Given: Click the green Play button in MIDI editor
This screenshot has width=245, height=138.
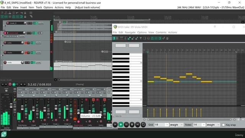Looking at the screenshot, I should point(121,125).
